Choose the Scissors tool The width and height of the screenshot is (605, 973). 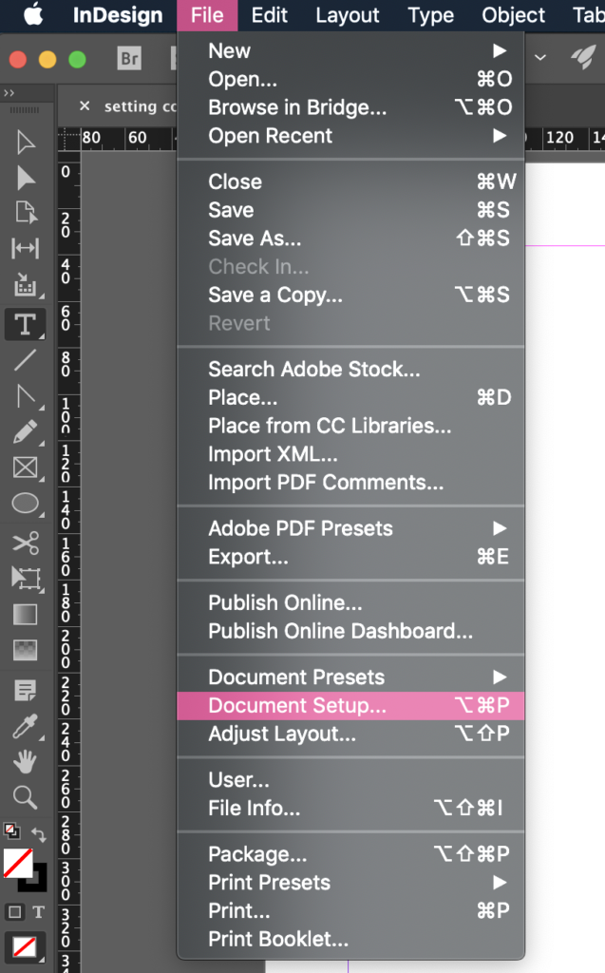pyautogui.click(x=26, y=544)
